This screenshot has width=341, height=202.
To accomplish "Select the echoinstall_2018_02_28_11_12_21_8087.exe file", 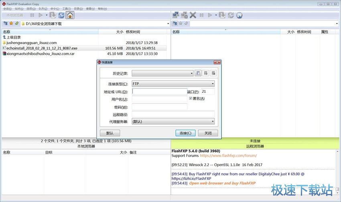I will [84, 48].
